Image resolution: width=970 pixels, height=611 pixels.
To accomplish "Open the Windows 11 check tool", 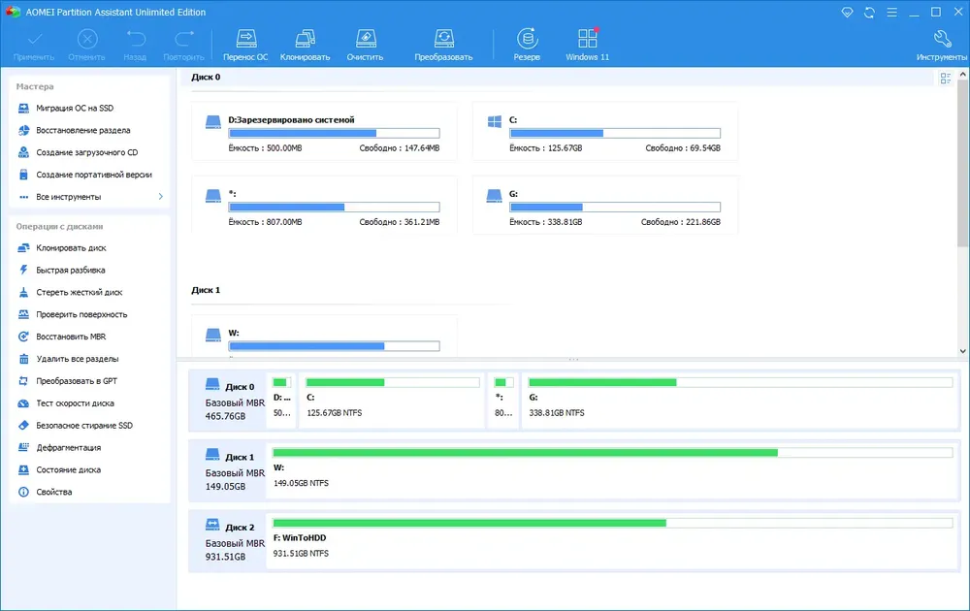I will click(587, 45).
